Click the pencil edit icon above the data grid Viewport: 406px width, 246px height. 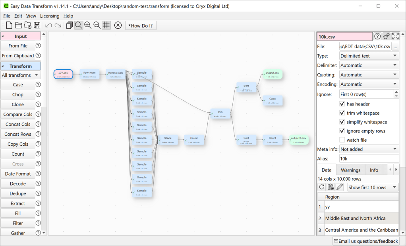click(x=340, y=187)
